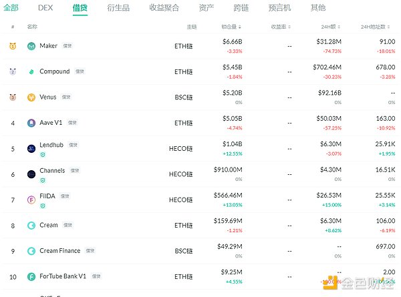Click the first-place medal rank icon
401x297 pixels.
12,46
